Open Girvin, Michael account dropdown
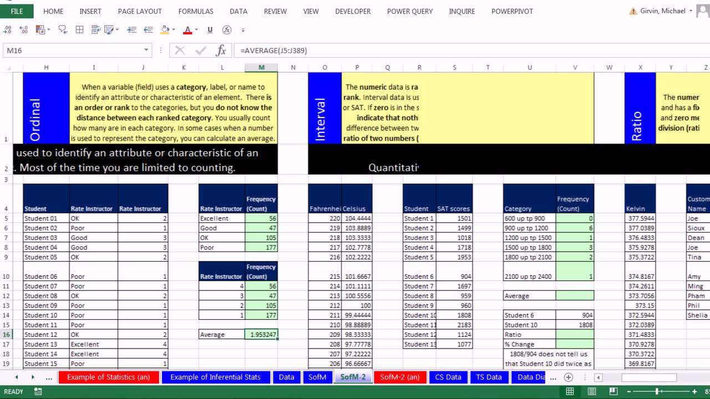 [x=691, y=11]
